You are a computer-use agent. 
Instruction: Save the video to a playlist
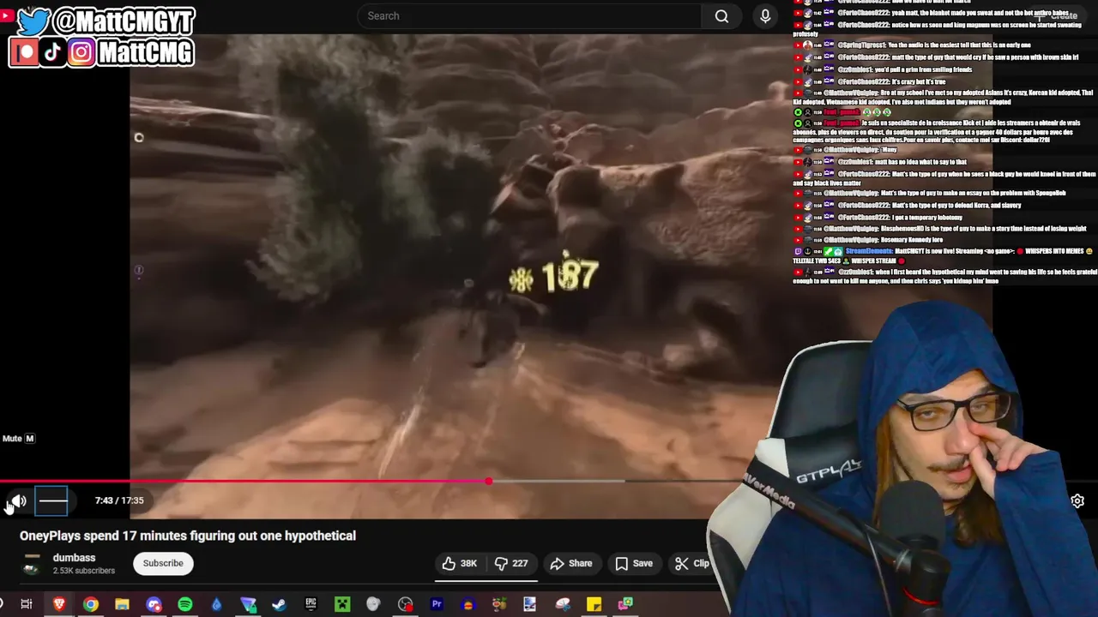[634, 563]
